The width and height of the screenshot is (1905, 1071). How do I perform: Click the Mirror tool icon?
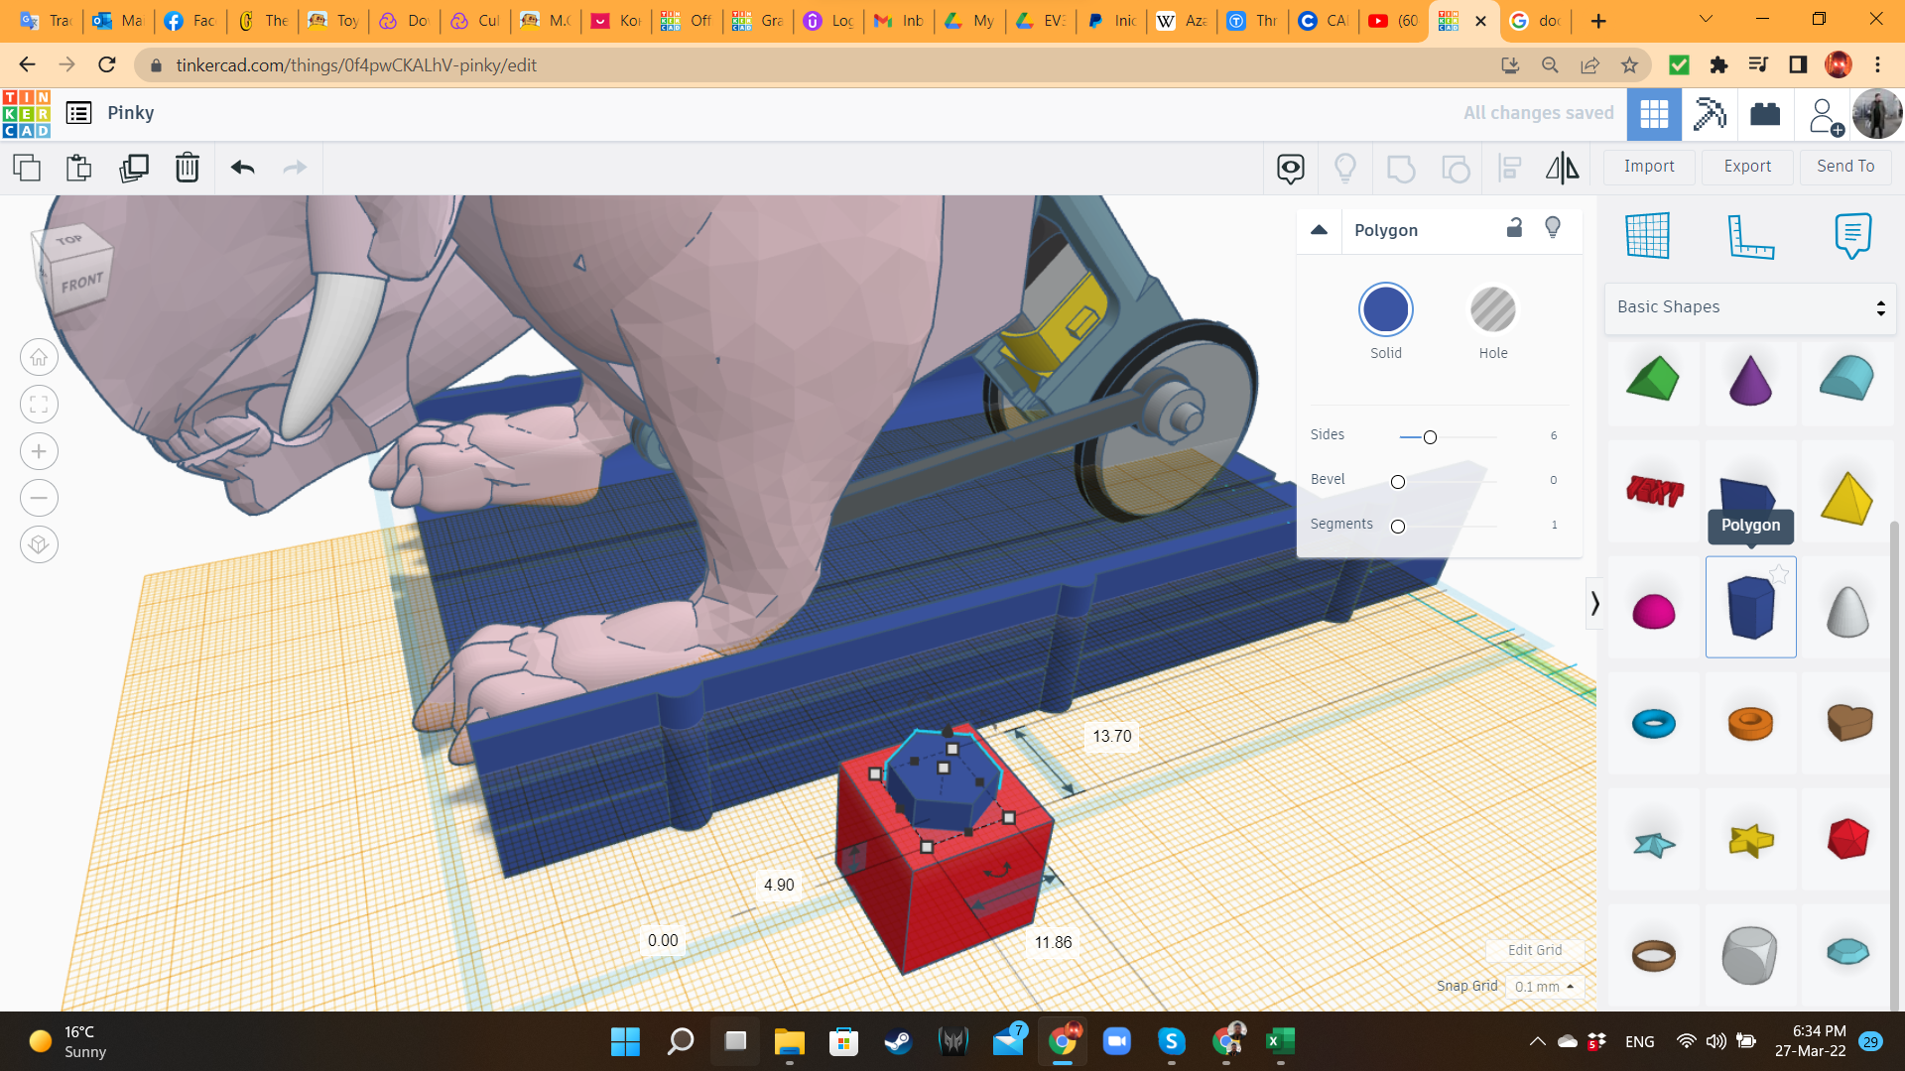(x=1563, y=169)
